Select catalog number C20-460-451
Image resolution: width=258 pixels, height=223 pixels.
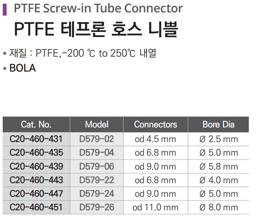tap(36, 207)
